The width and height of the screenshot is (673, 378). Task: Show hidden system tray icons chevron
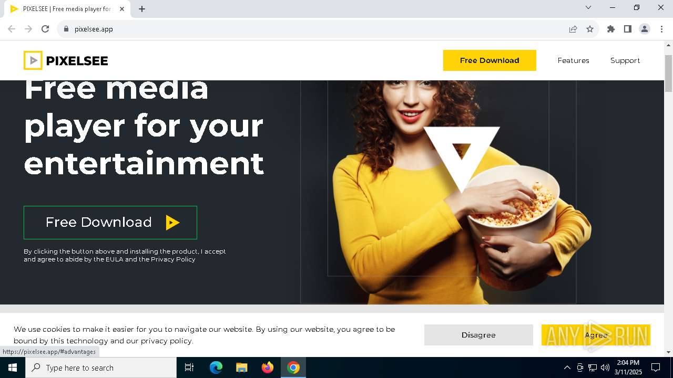pos(567,367)
